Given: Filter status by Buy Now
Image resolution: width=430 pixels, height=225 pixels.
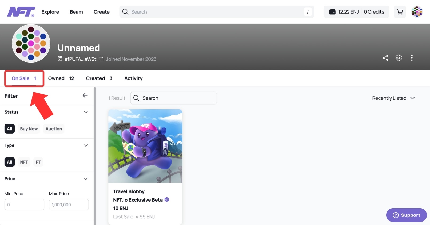Looking at the screenshot, I should pos(29,129).
